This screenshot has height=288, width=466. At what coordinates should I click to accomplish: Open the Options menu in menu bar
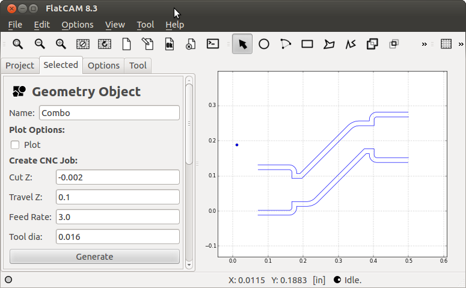pyautogui.click(x=78, y=25)
